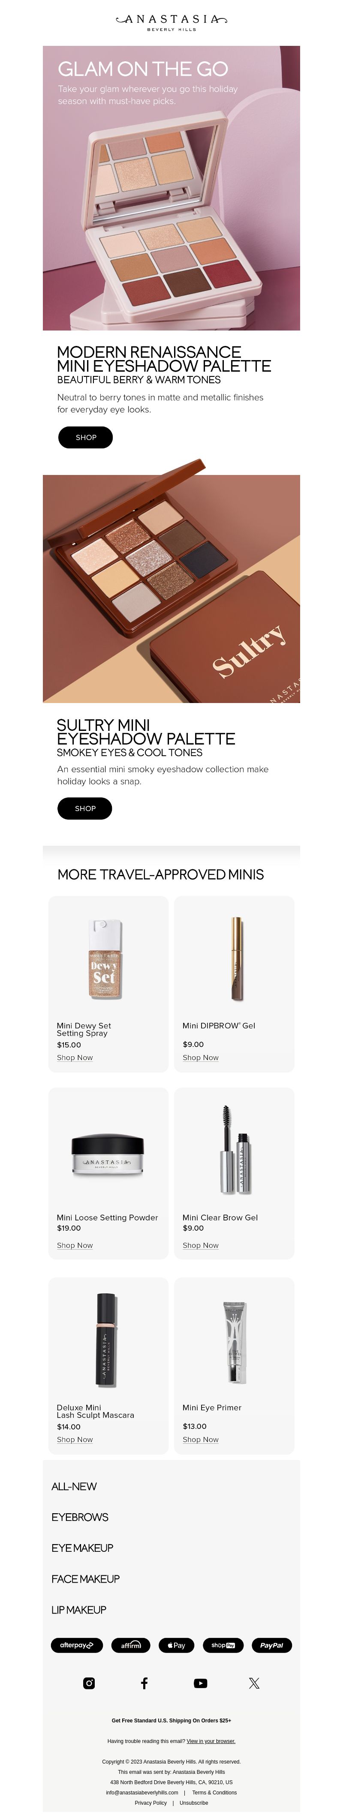The image size is (343, 1818).
Task: Open the Unsubscribe link
Action: pyautogui.click(x=194, y=1803)
